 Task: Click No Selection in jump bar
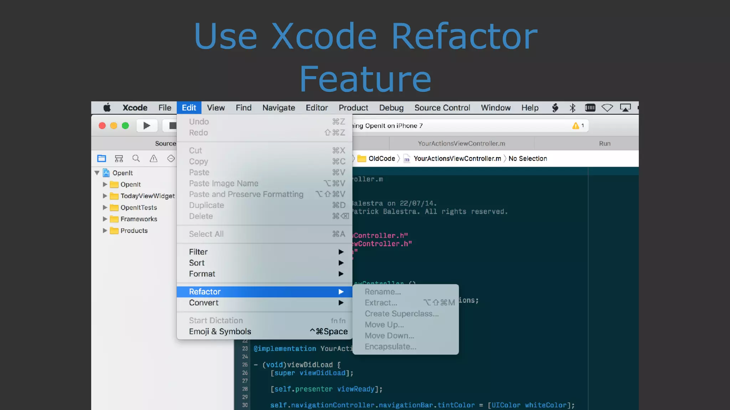click(528, 159)
